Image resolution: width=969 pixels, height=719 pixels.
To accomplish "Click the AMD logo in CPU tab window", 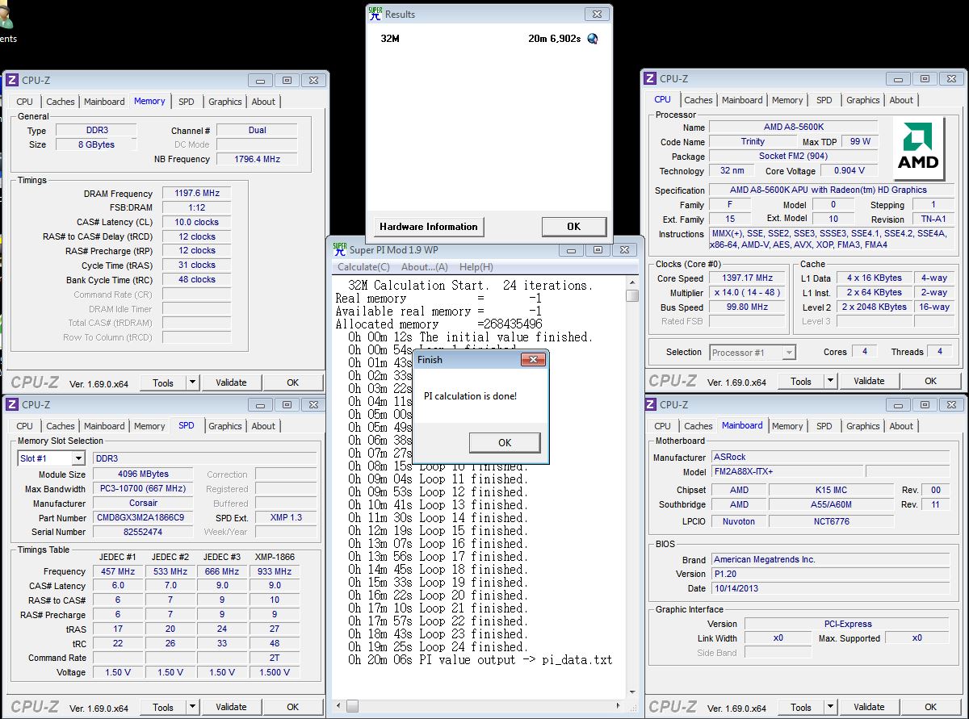I will click(x=920, y=149).
